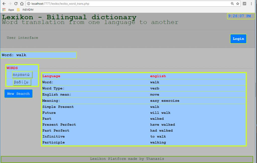The height and width of the screenshot is (163, 257).
Task: Click the easy exercise value
Action: (x=165, y=101)
